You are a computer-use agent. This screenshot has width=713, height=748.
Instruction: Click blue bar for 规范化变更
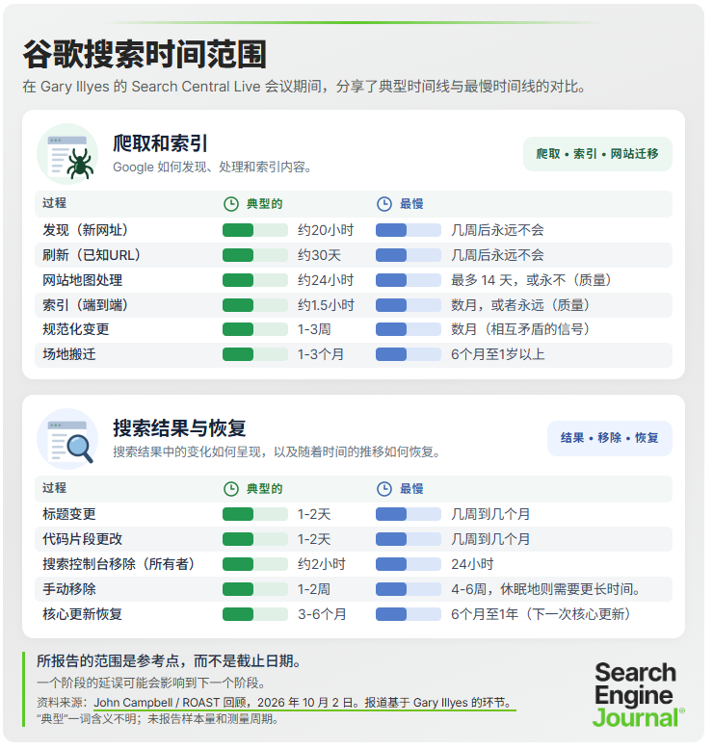point(409,329)
